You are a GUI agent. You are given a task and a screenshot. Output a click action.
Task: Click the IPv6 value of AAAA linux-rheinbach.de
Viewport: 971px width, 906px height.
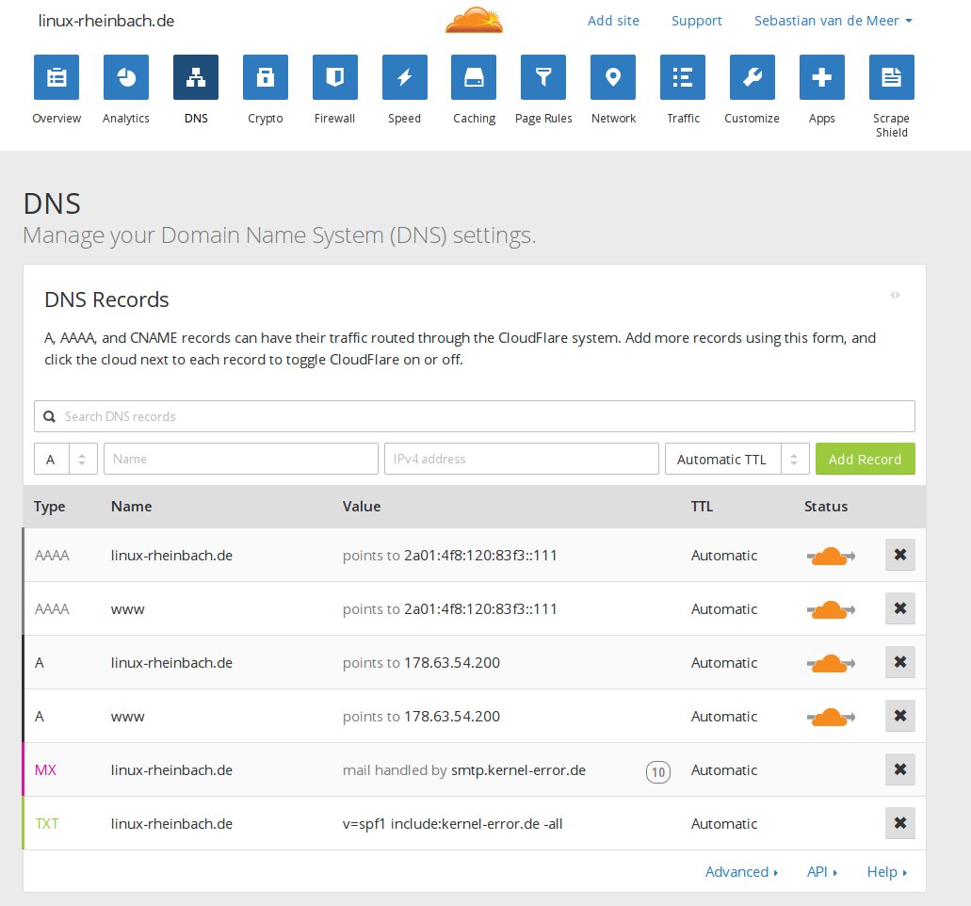(480, 556)
